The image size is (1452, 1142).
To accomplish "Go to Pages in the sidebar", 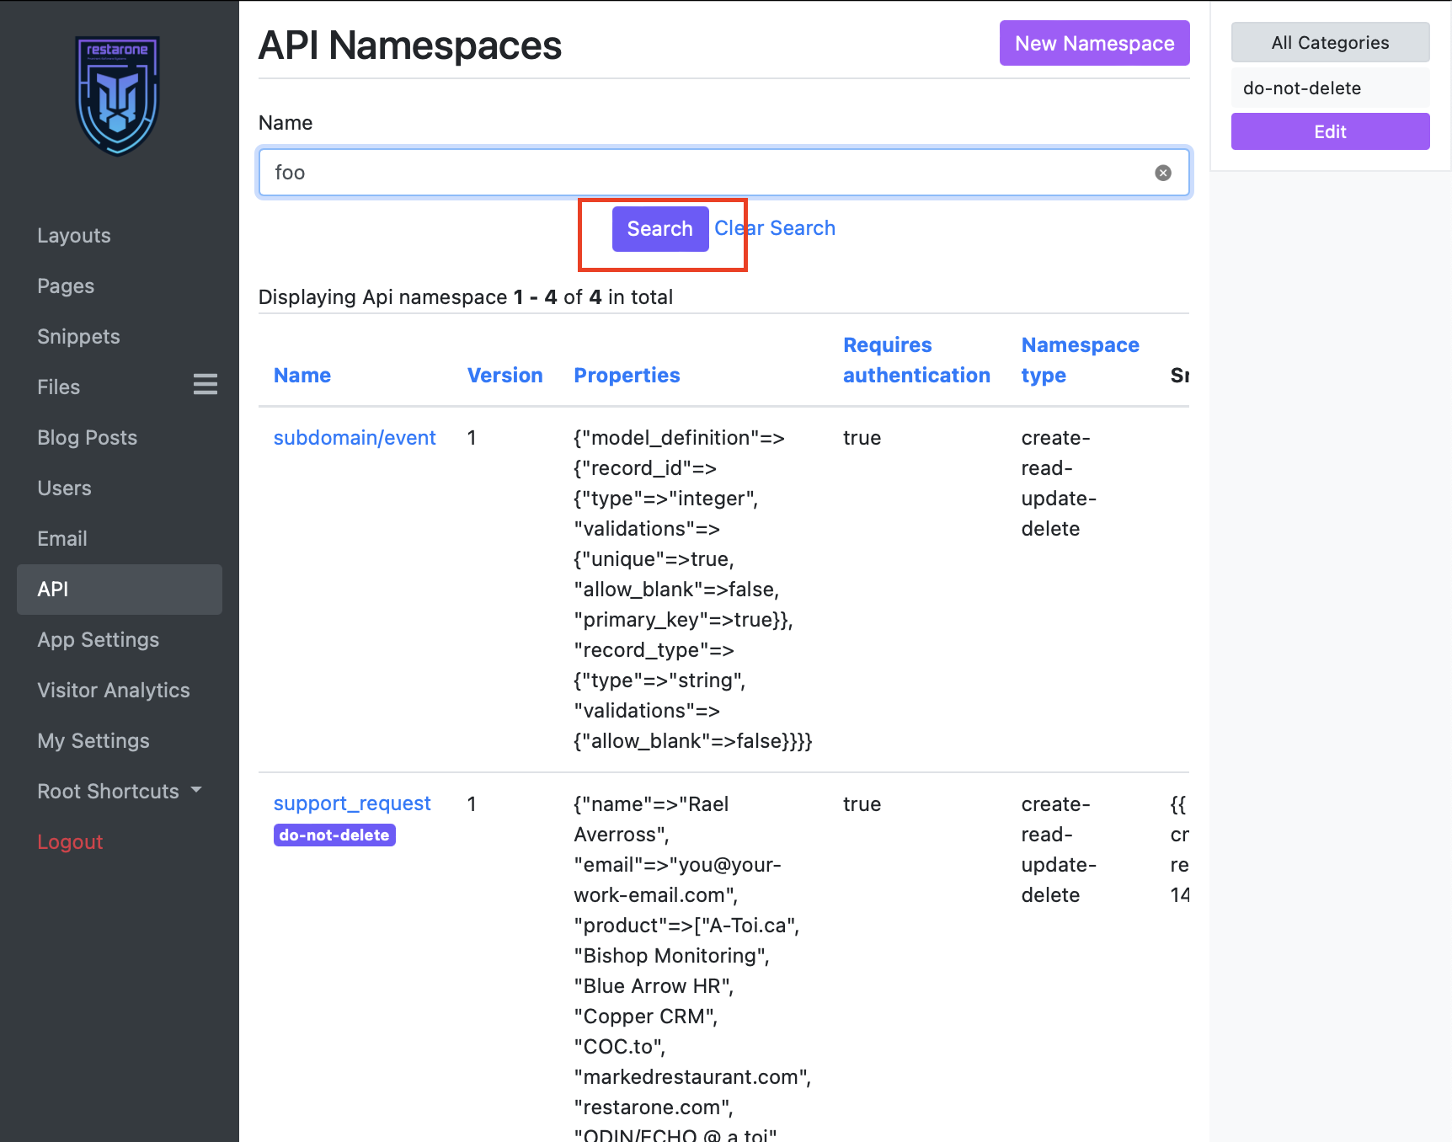I will pyautogui.click(x=66, y=286).
